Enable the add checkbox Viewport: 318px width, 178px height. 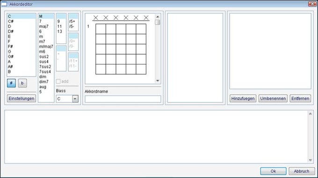coord(58,81)
